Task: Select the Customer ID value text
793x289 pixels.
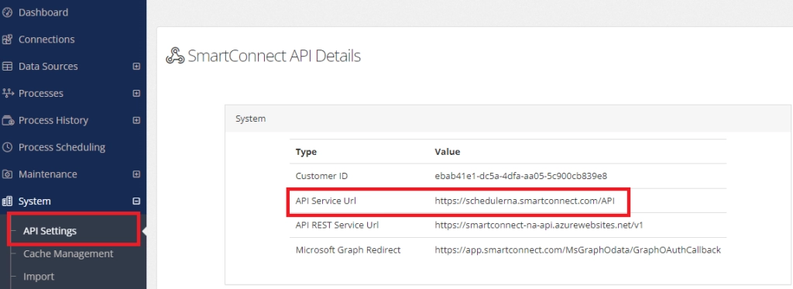Action: click(521, 176)
